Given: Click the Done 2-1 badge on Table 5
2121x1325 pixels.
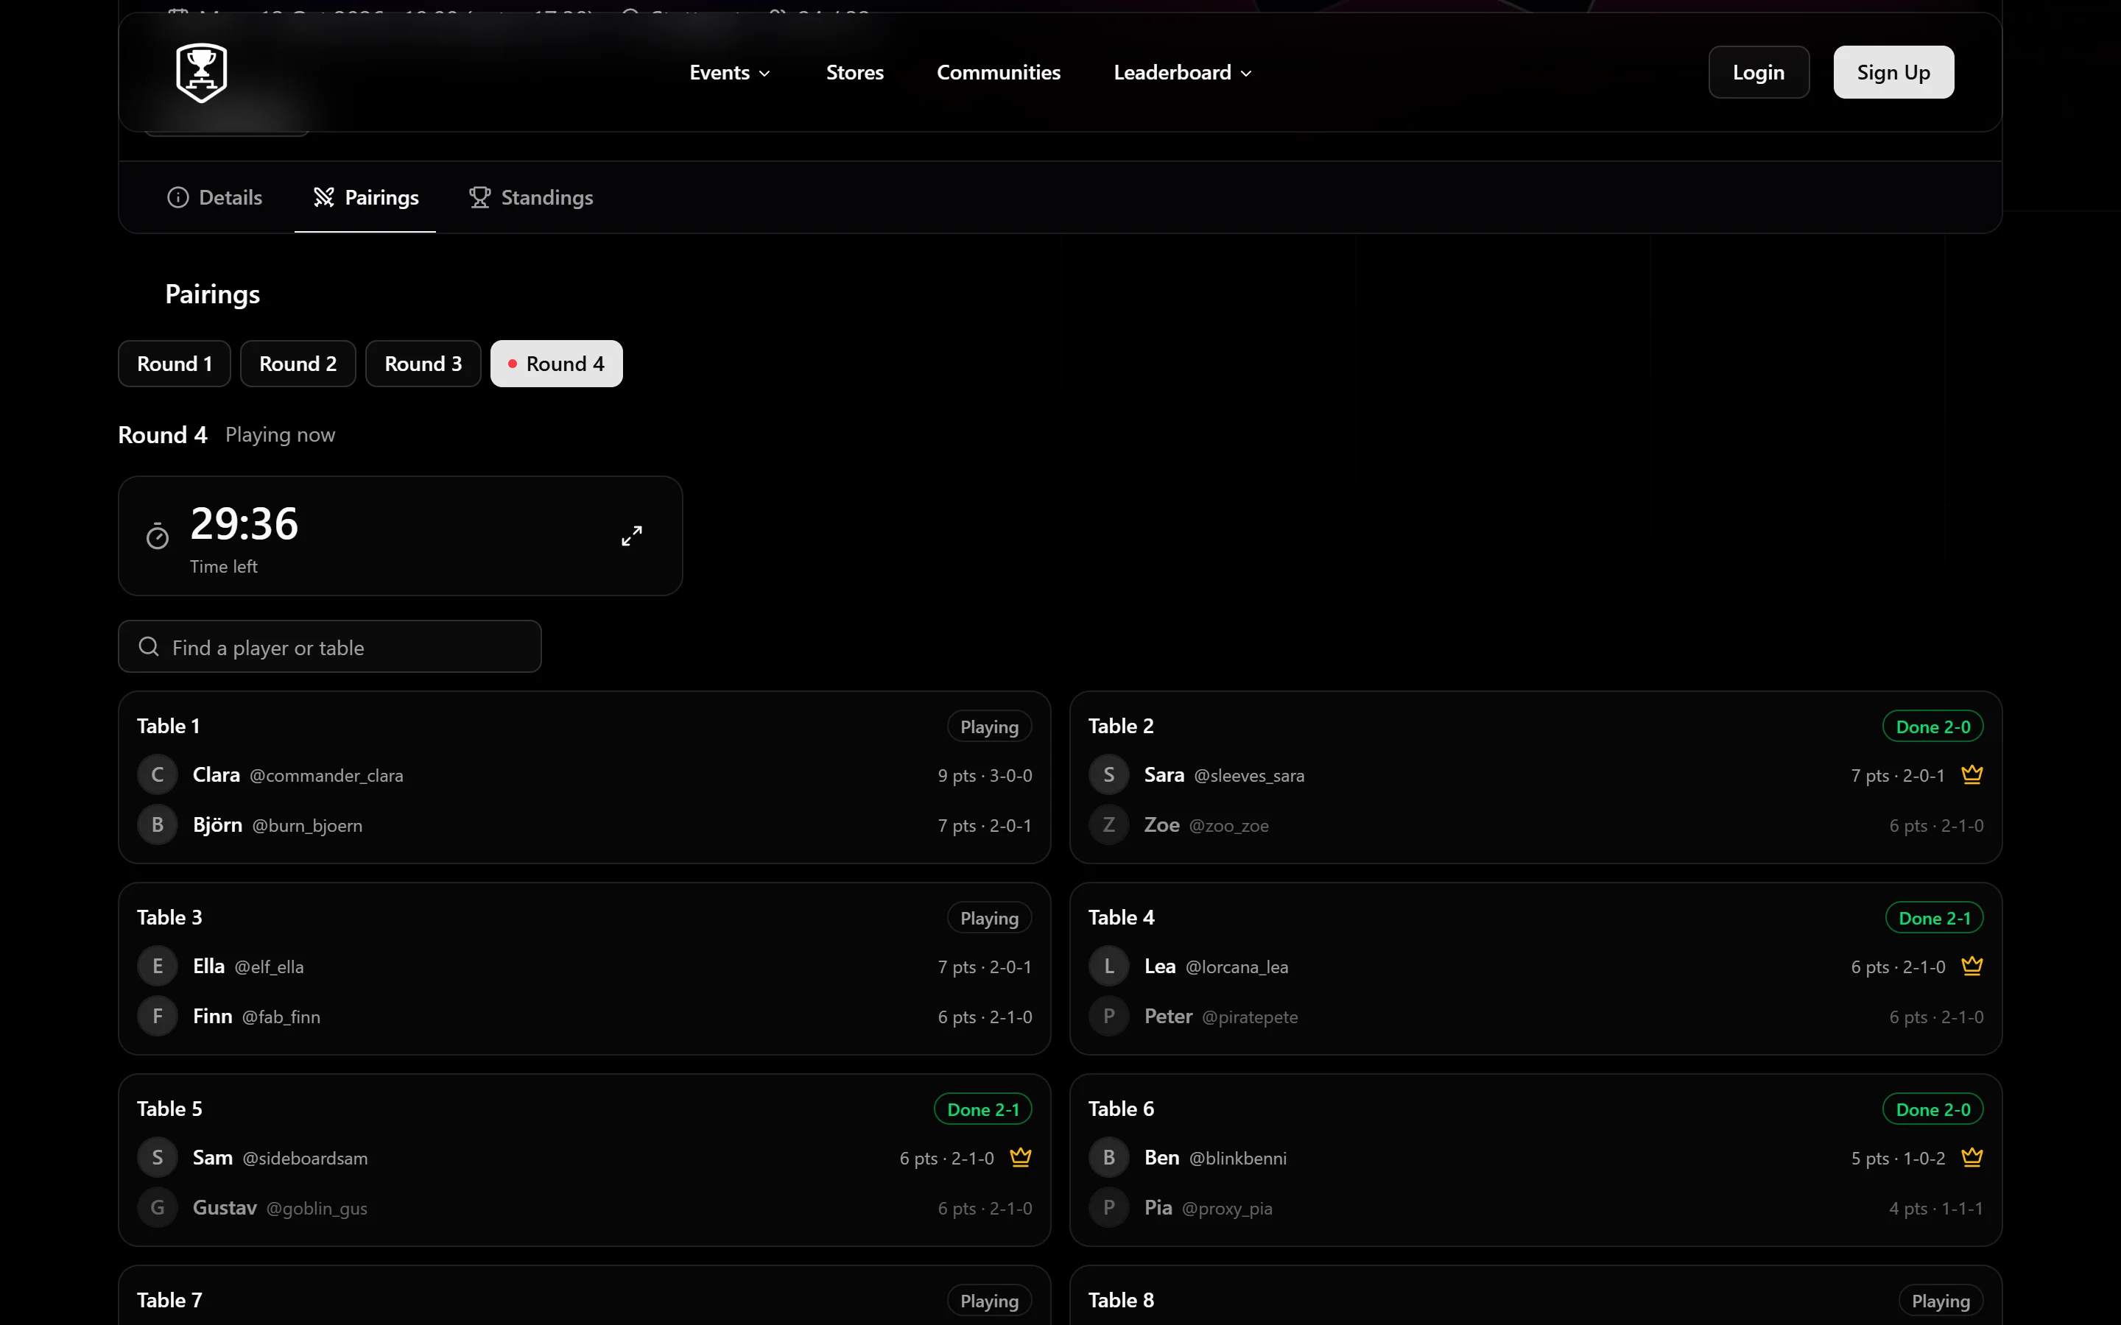Looking at the screenshot, I should click(x=982, y=1109).
